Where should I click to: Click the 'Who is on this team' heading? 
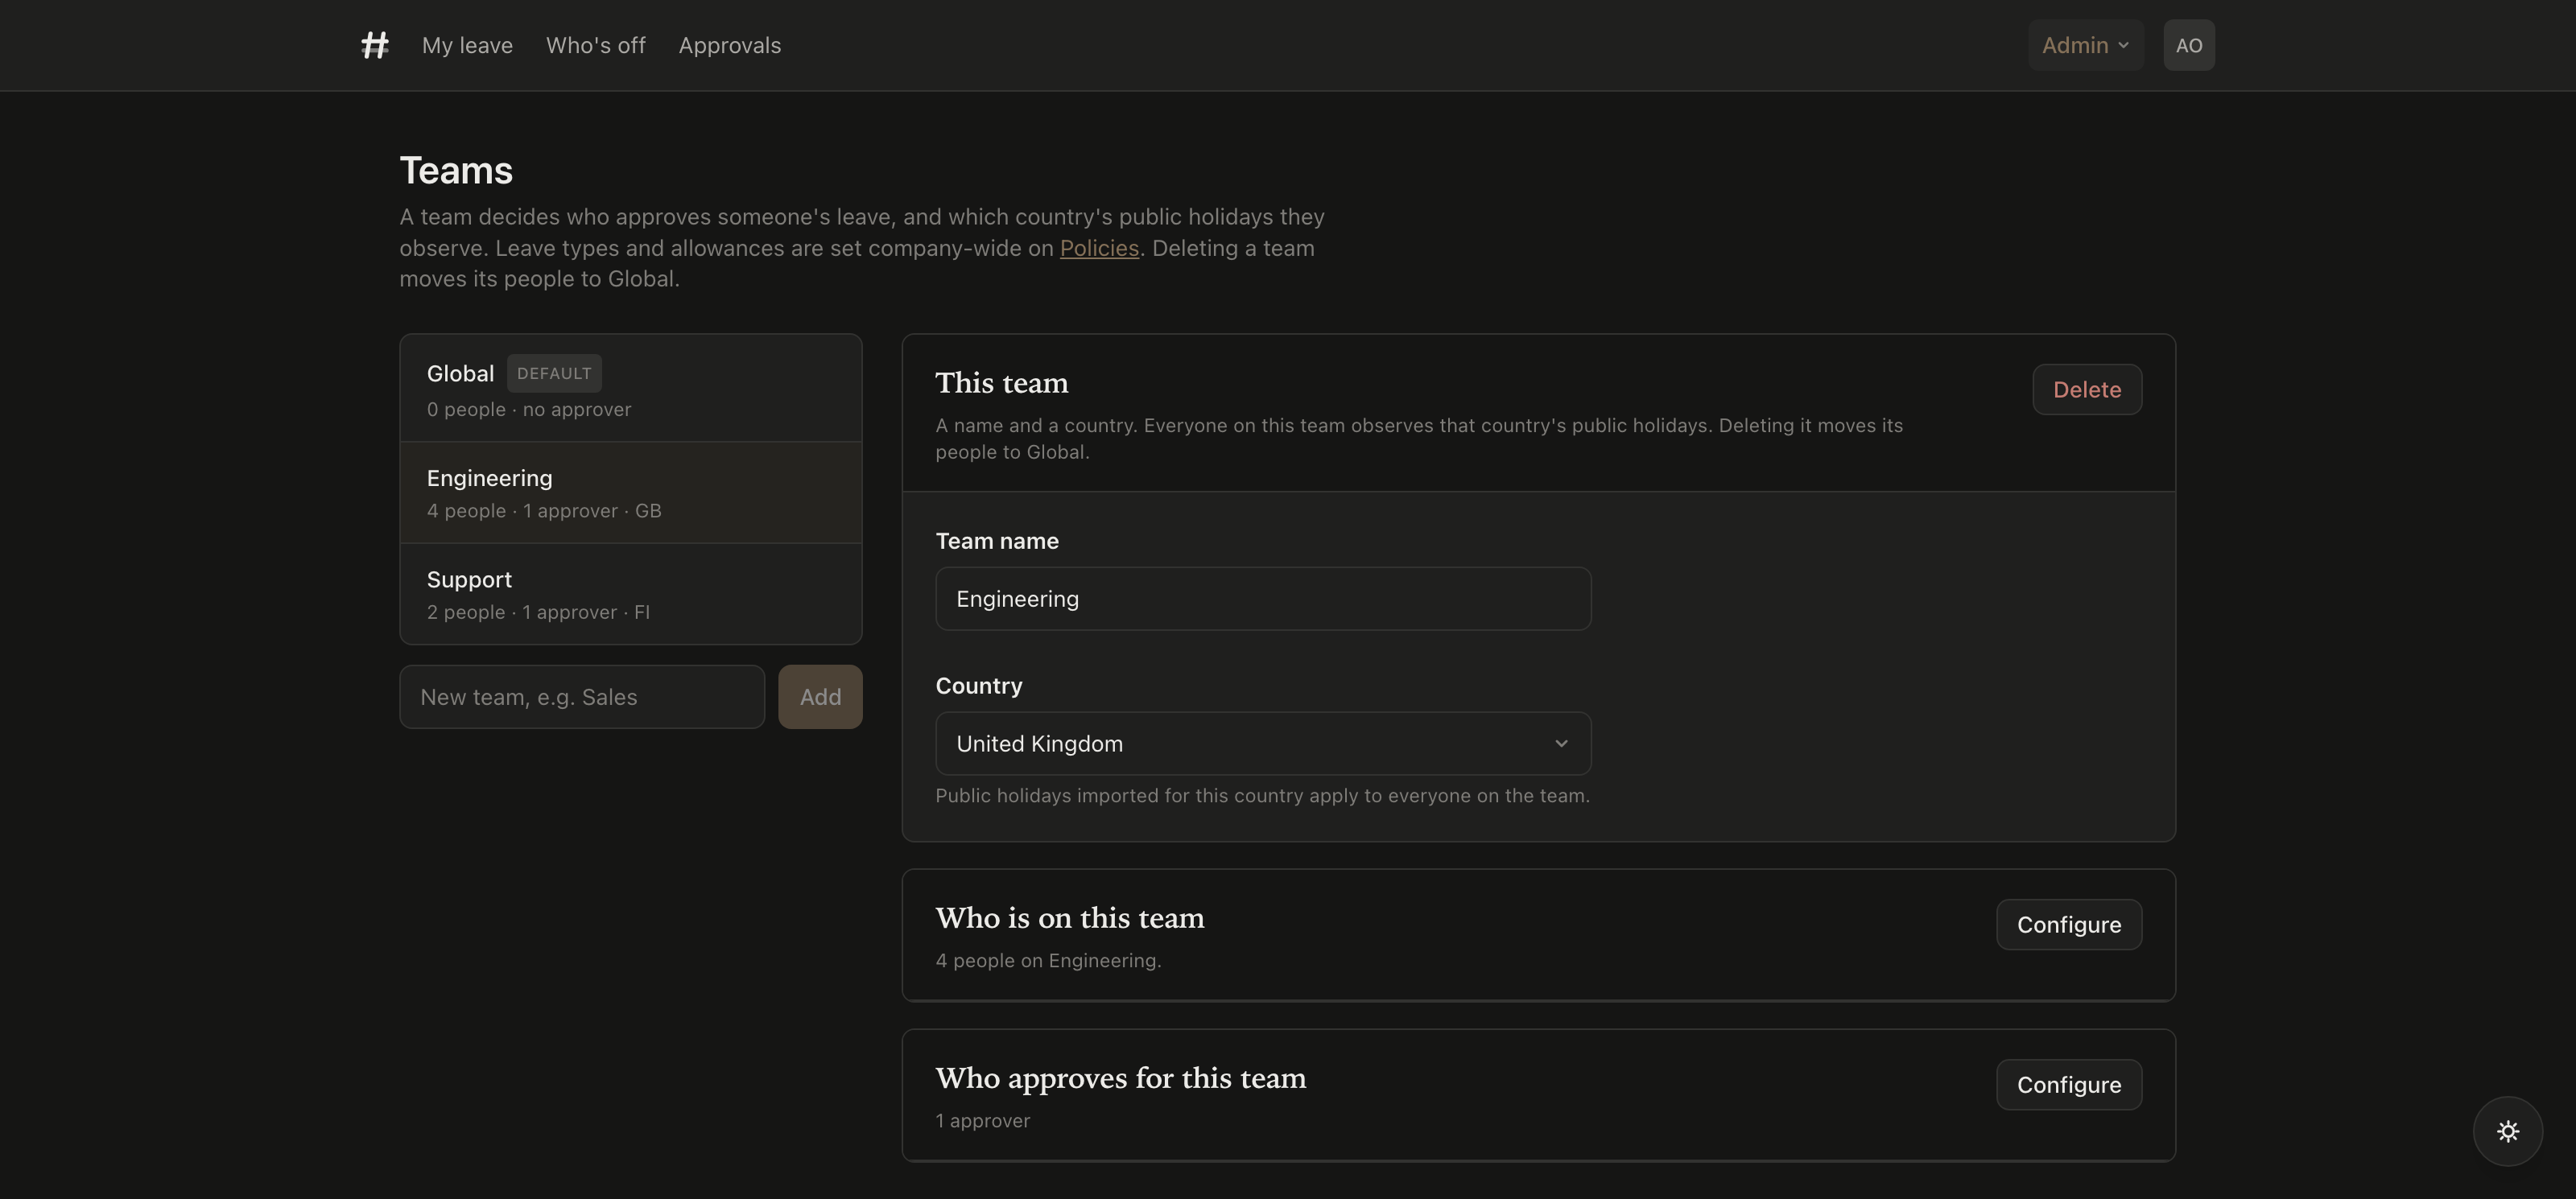pos(1070,918)
